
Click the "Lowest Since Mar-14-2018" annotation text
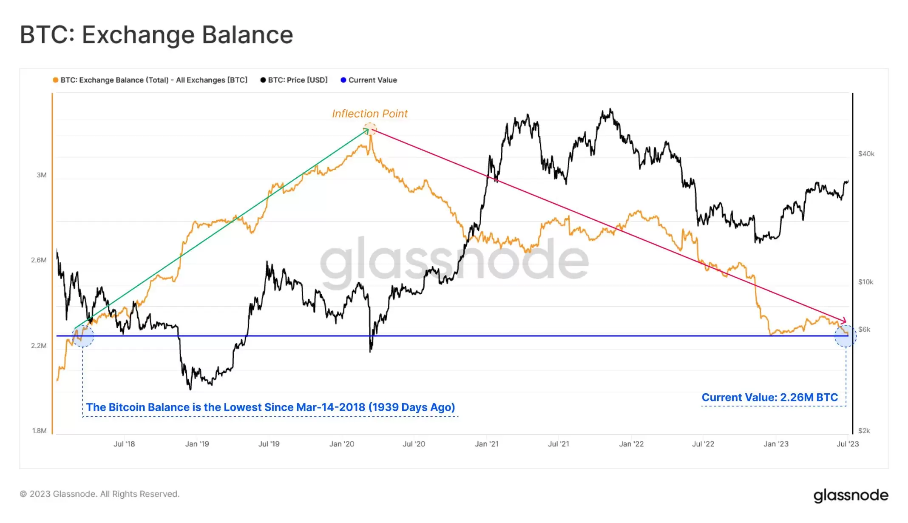point(270,407)
